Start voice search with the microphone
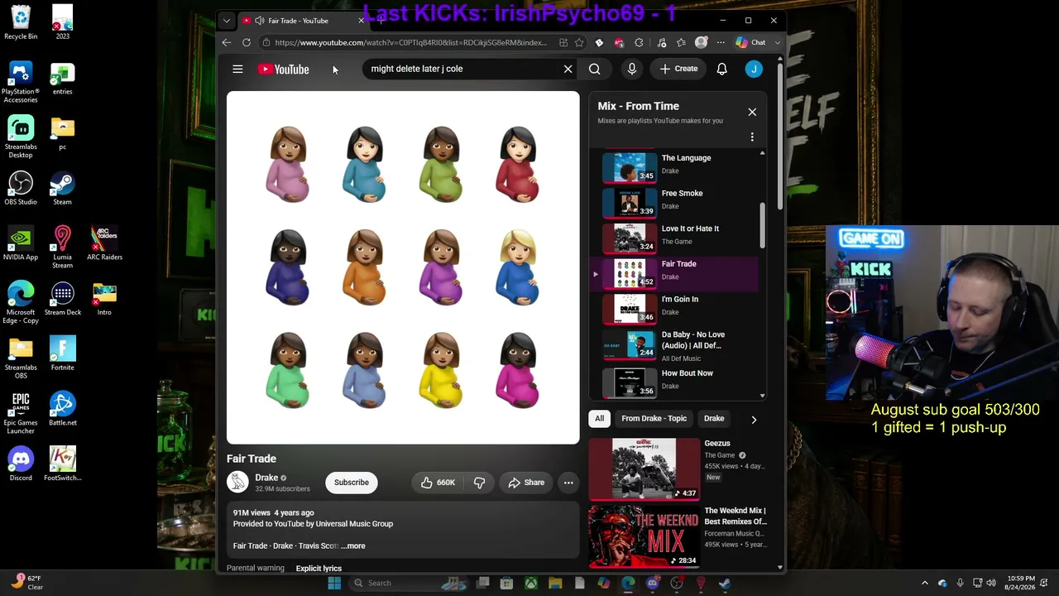This screenshot has width=1059, height=596. pyautogui.click(x=632, y=69)
